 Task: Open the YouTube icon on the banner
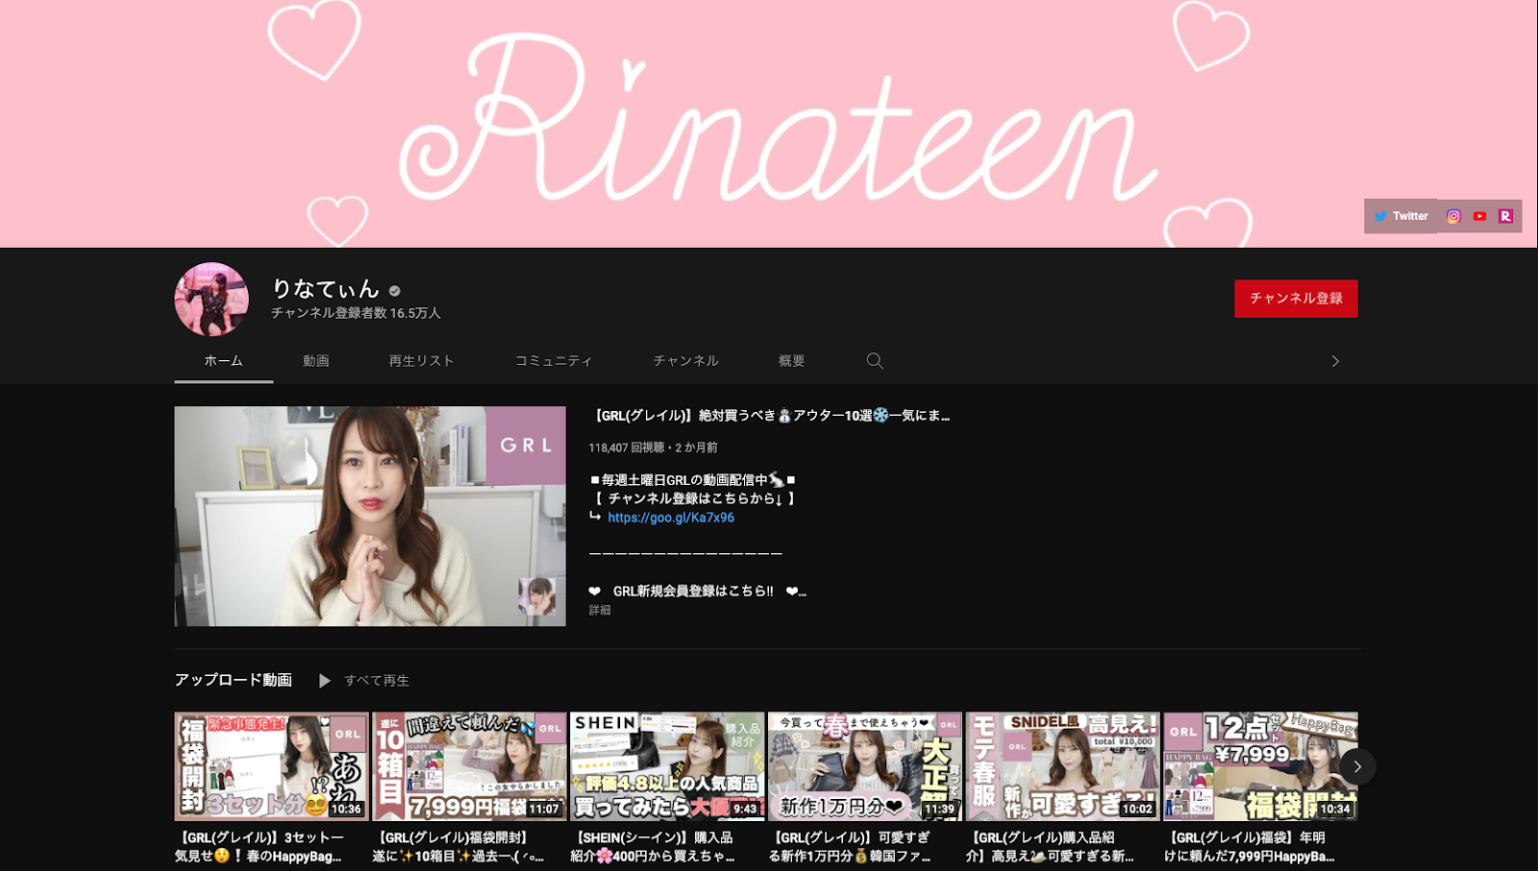[1479, 216]
